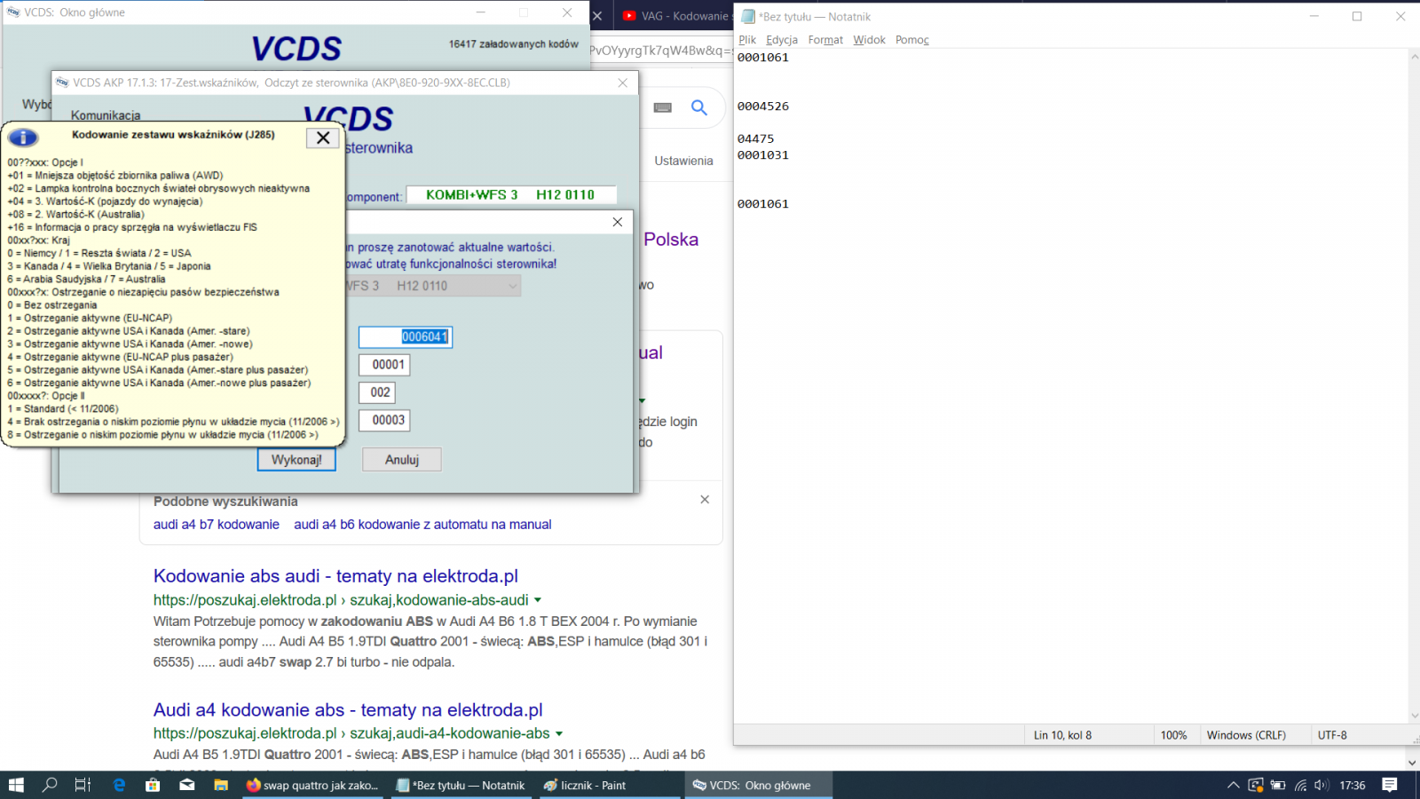Open the Wi-Fi network tray icon
This screenshot has width=1420, height=799.
[x=1300, y=785]
